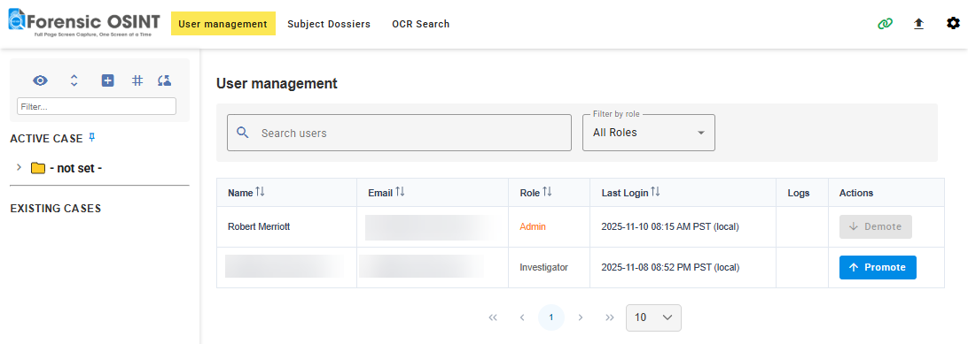Go to last page double-right arrow
The height and width of the screenshot is (344, 968).
coord(610,317)
